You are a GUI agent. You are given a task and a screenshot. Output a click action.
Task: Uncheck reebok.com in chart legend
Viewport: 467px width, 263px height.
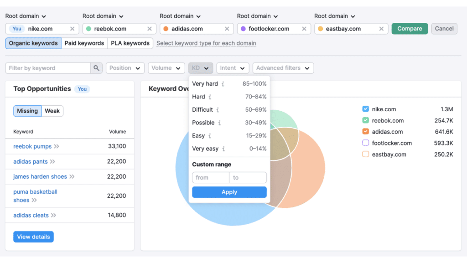coord(365,120)
